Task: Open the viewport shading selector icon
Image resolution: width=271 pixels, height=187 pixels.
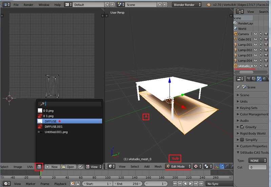Action: [196, 166]
